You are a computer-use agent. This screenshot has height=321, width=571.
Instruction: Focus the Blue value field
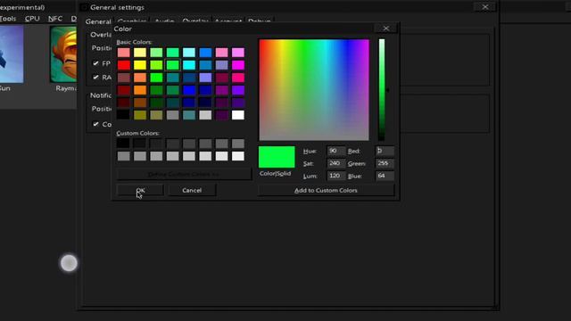click(385, 176)
